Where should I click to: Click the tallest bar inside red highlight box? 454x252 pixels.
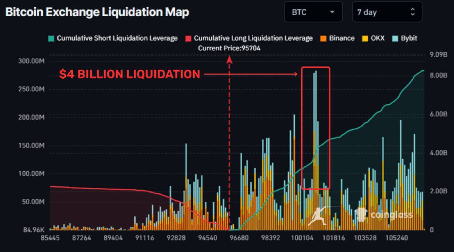point(316,124)
